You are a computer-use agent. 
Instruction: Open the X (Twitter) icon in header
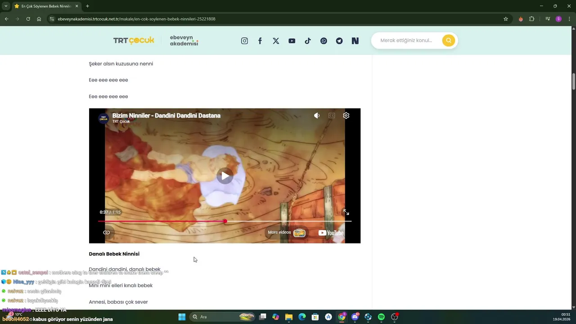tap(276, 40)
